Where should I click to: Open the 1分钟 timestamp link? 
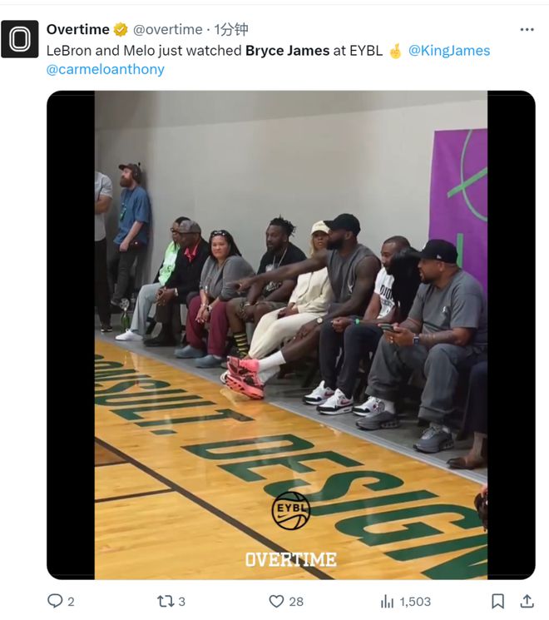click(231, 30)
